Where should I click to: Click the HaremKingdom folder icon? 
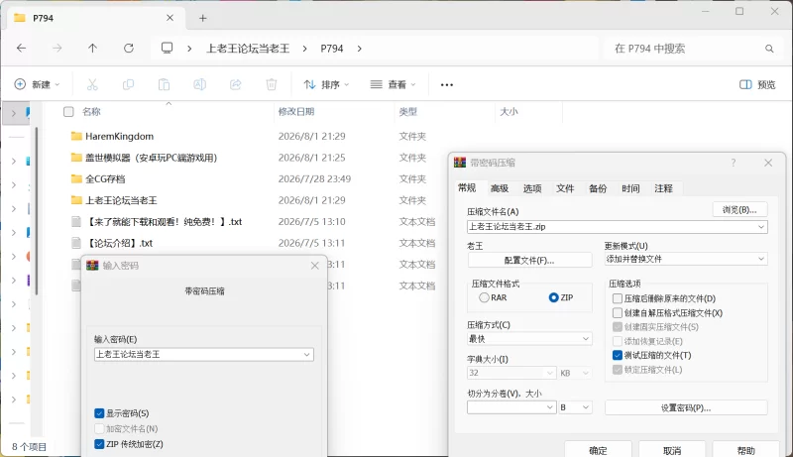click(76, 136)
